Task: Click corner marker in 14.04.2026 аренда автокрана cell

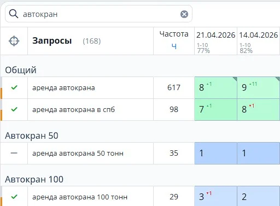Action: point(278,79)
